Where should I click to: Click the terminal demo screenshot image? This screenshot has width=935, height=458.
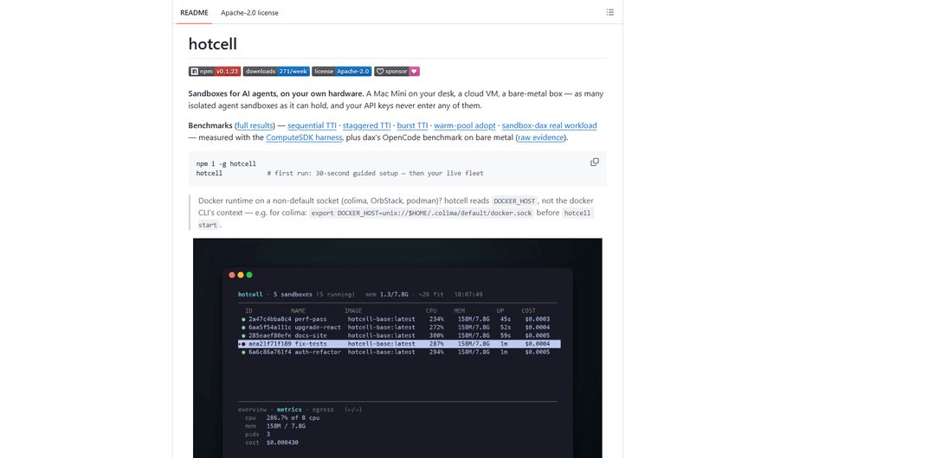click(397, 347)
